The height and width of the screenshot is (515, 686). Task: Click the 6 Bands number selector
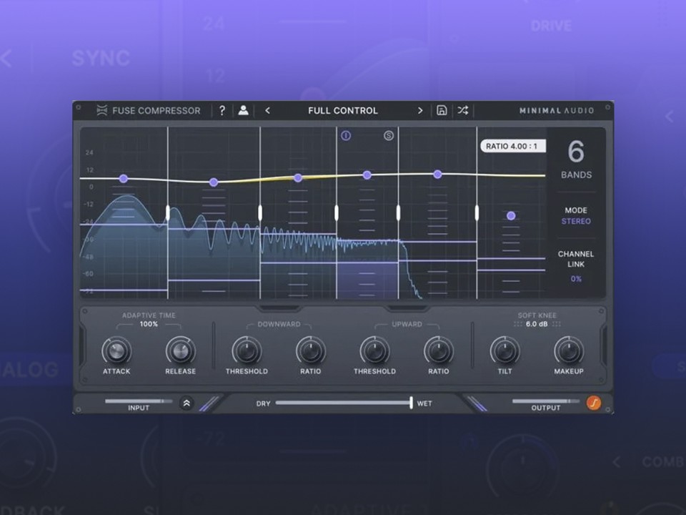(576, 152)
